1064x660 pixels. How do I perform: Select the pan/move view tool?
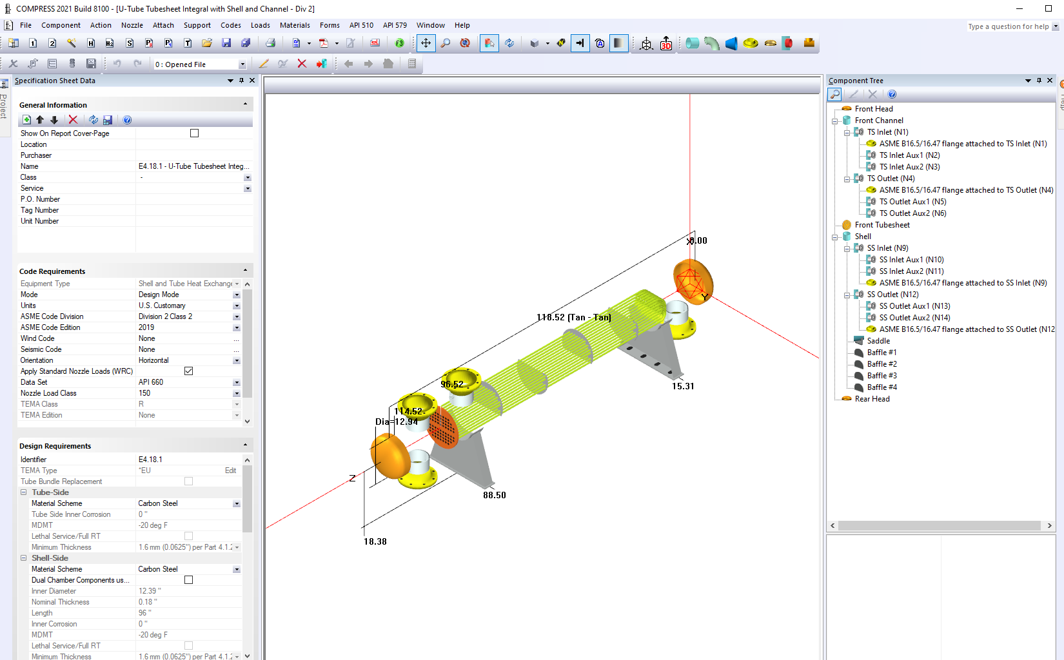click(426, 43)
